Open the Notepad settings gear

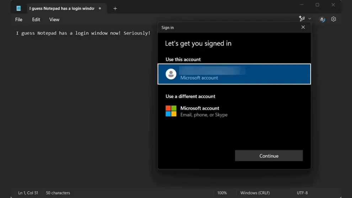(x=333, y=19)
